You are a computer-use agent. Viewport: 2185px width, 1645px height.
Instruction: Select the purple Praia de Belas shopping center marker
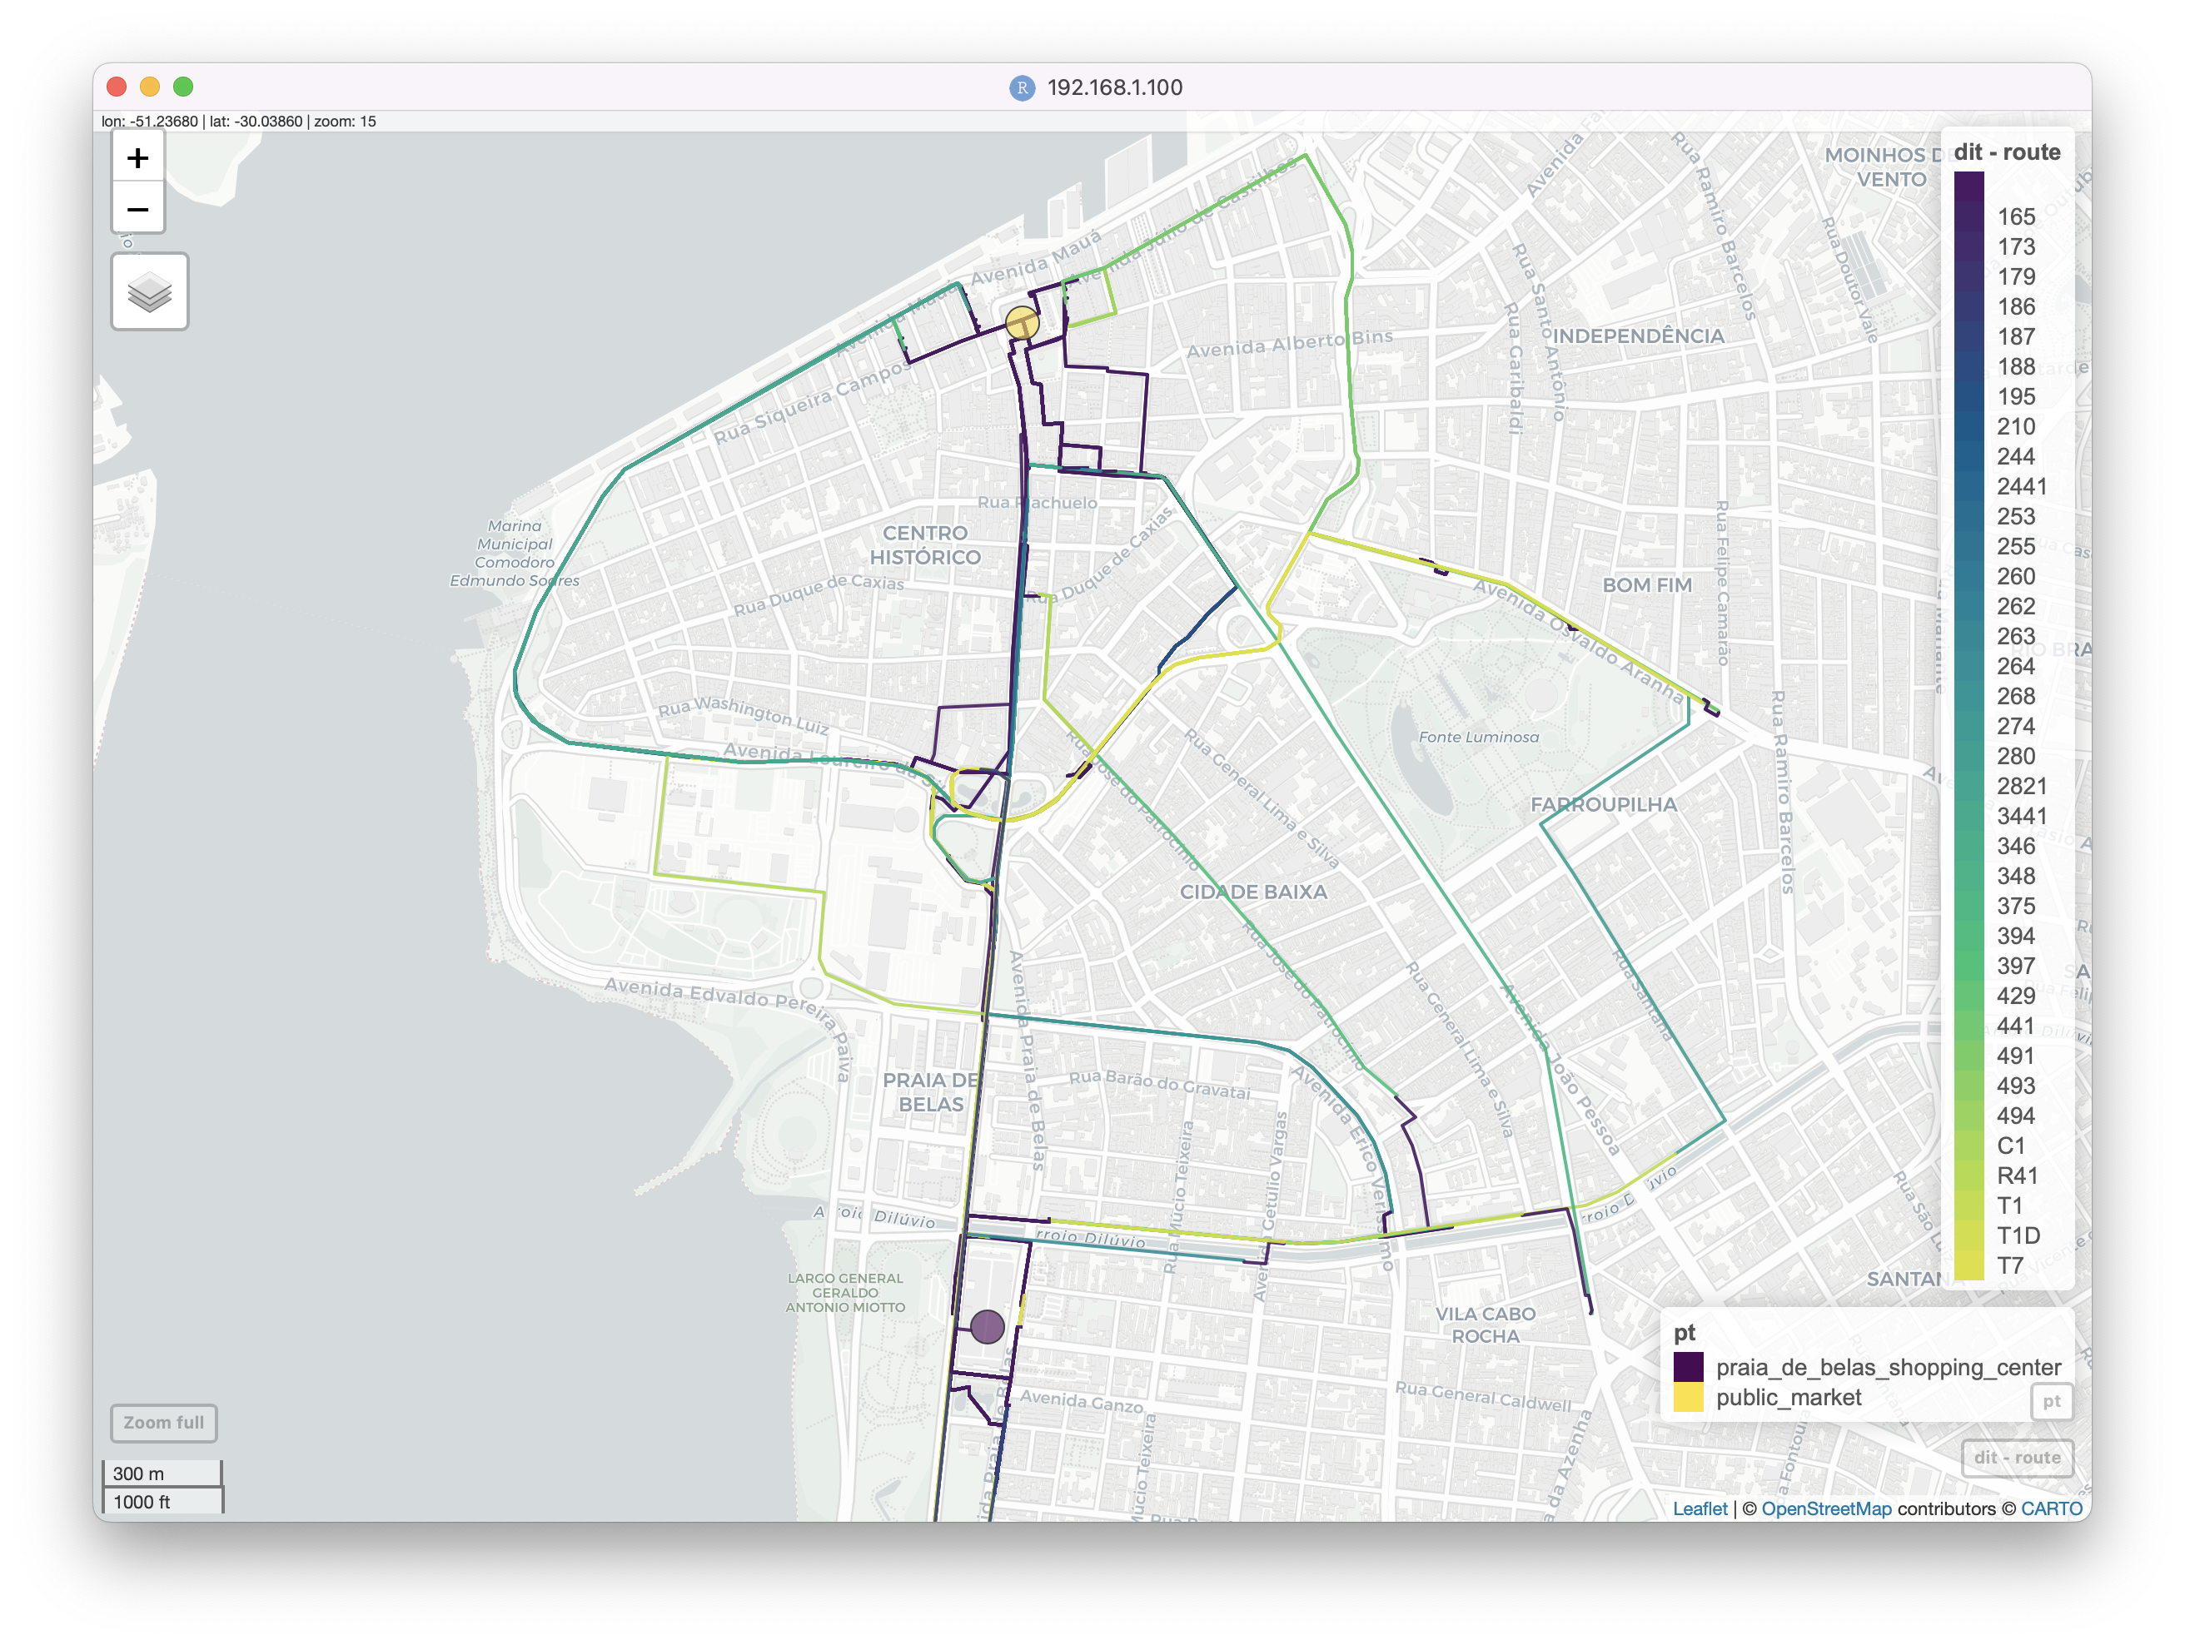click(x=987, y=1327)
